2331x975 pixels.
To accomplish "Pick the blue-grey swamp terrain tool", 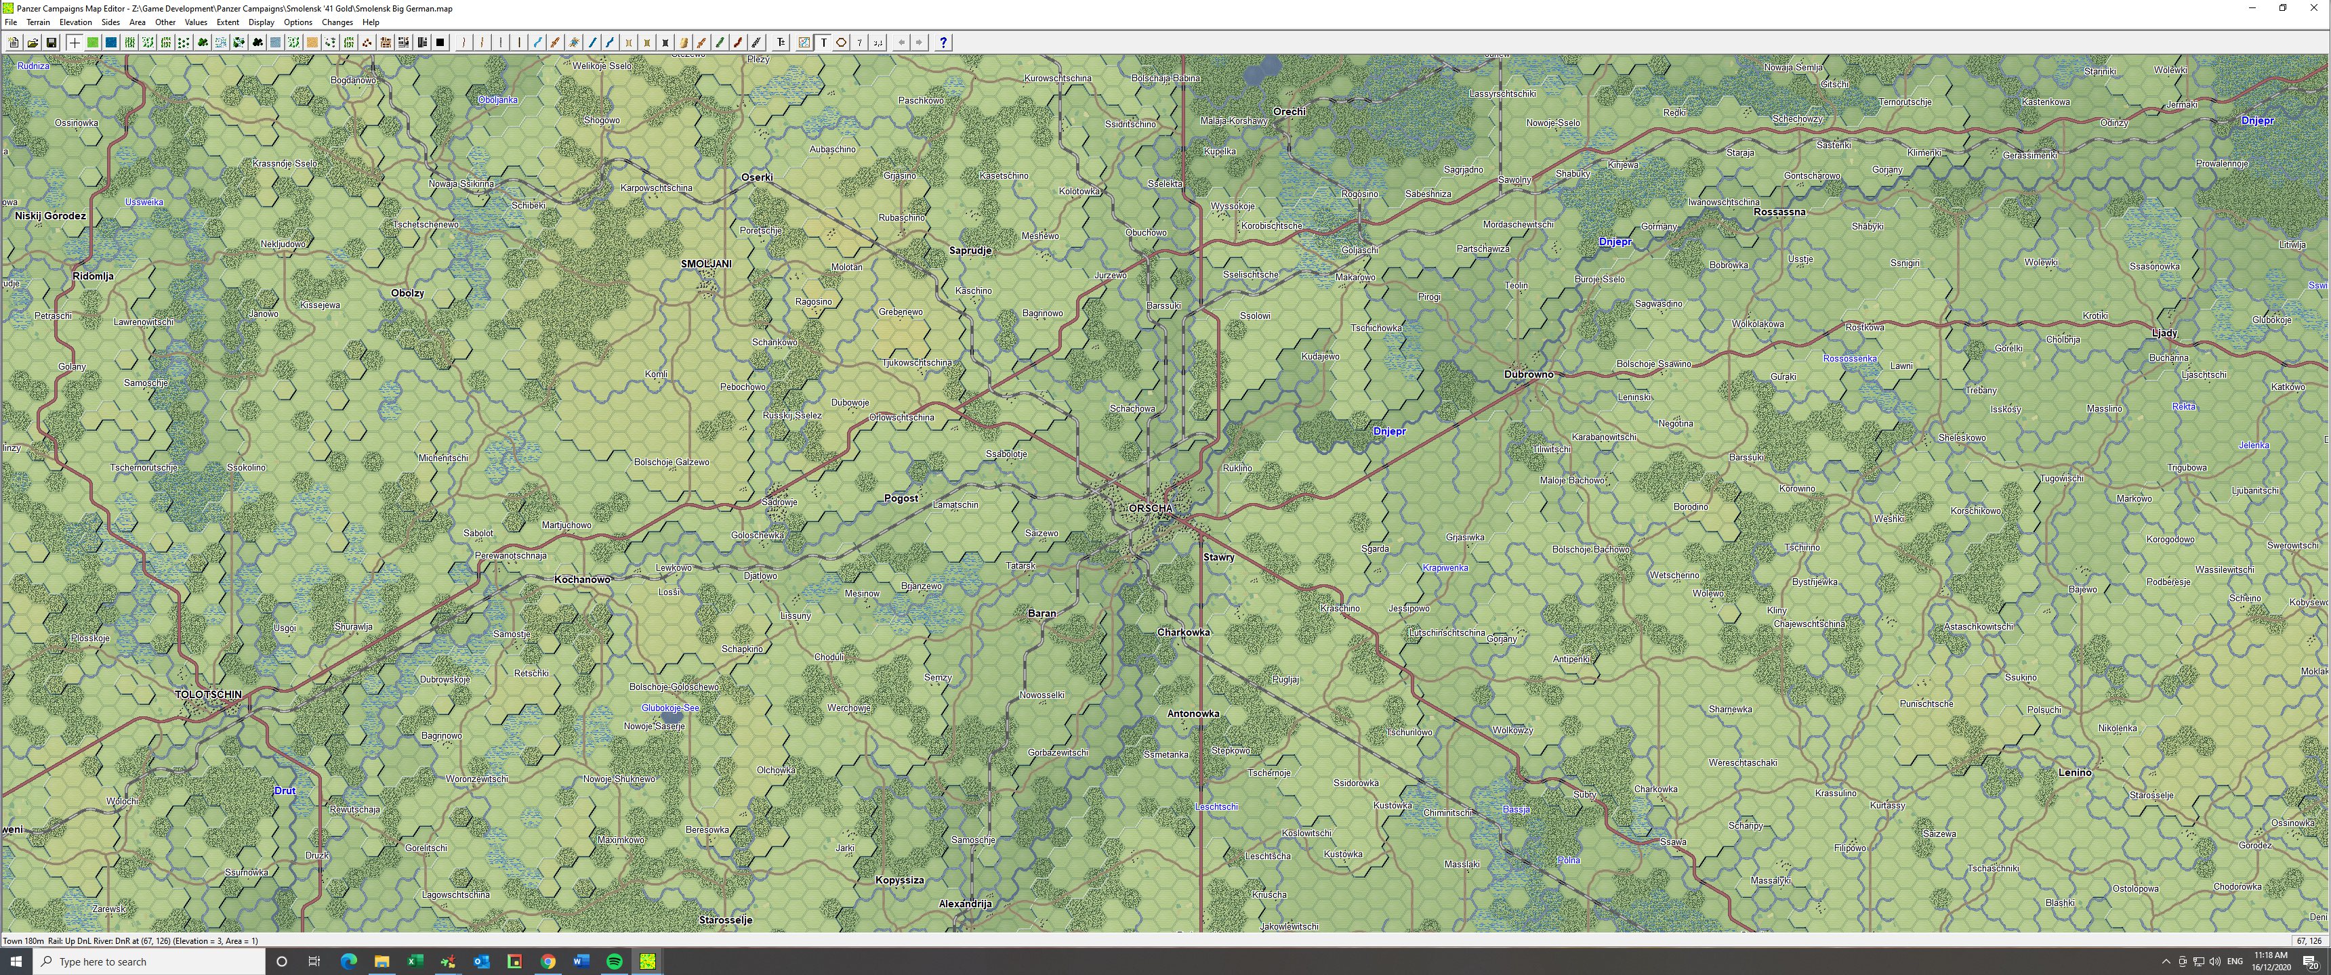I will point(275,43).
